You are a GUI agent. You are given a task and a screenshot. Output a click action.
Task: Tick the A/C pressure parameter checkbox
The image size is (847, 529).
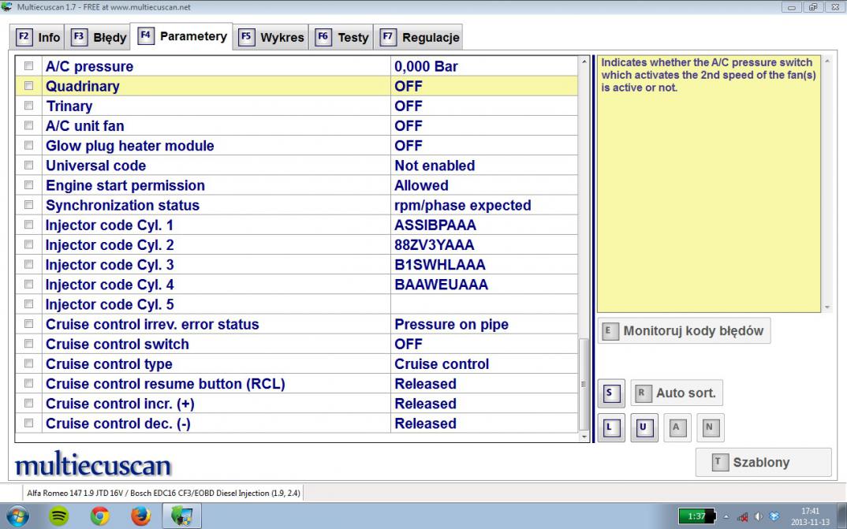click(x=29, y=66)
